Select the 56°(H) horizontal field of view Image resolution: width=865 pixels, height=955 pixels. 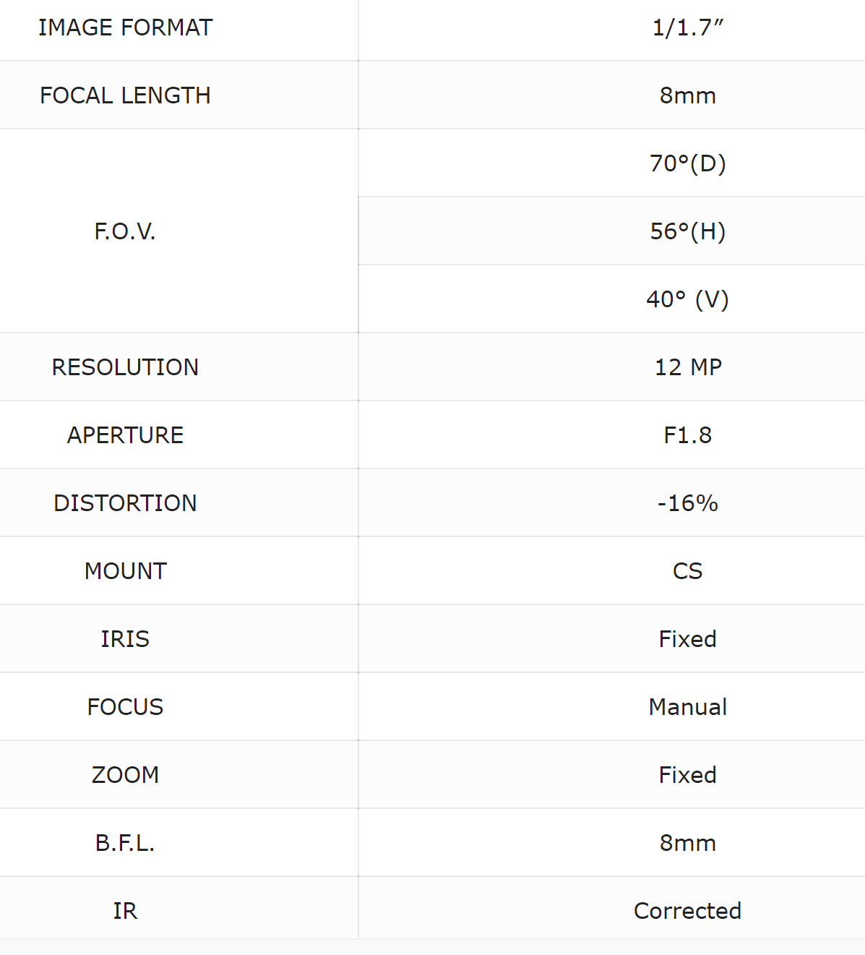pos(687,231)
